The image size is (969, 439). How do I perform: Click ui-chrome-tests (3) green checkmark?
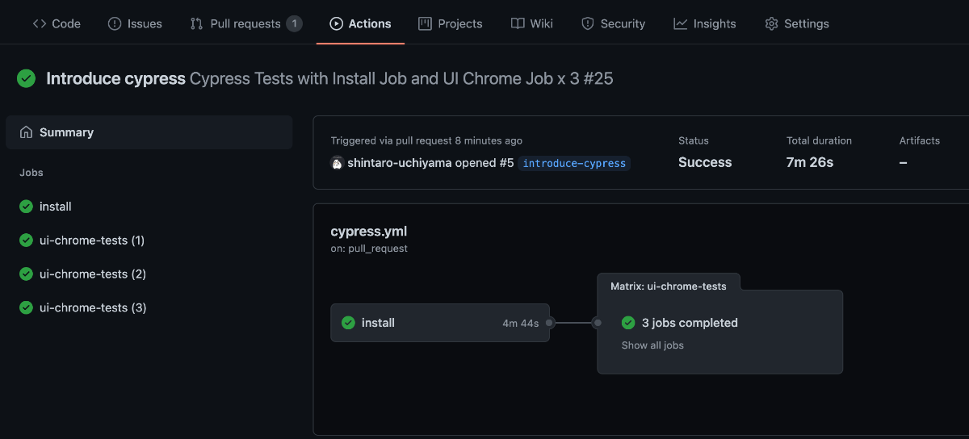pos(27,307)
